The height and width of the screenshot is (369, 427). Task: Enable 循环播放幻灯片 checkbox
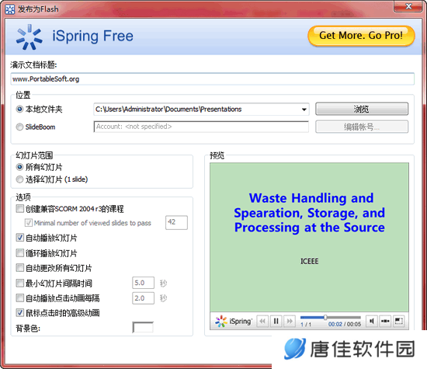click(19, 253)
